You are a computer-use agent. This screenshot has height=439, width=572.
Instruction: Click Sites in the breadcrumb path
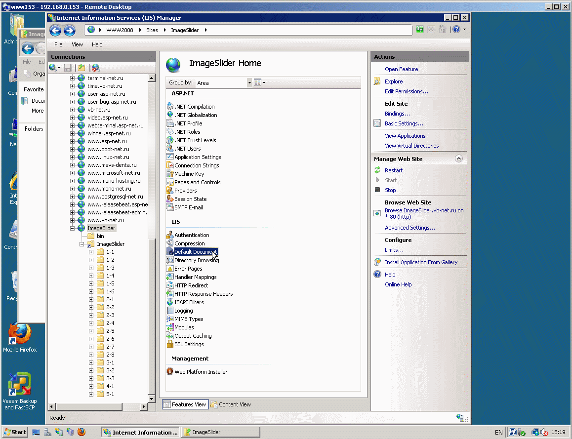(152, 30)
